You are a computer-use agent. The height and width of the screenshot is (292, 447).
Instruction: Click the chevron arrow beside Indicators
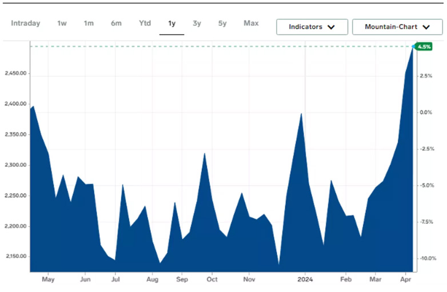tap(330, 27)
